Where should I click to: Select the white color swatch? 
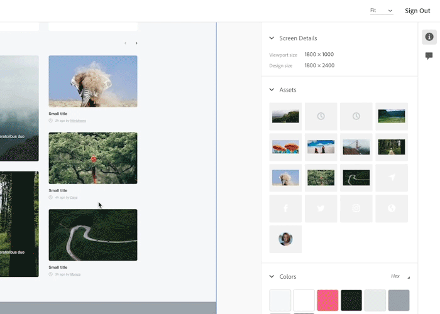coord(304,300)
